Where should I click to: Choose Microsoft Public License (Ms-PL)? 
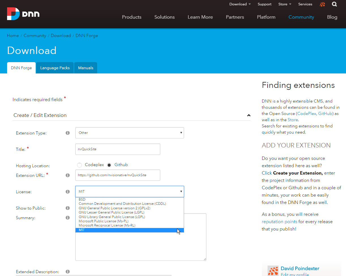(x=130, y=221)
